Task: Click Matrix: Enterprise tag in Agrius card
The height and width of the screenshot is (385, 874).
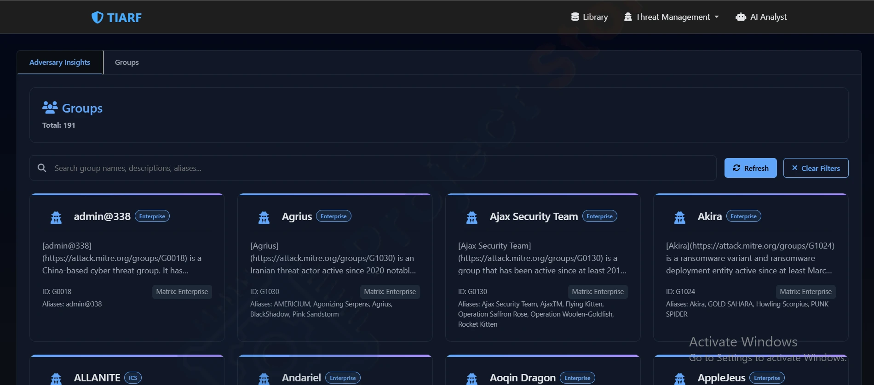Action: click(390, 292)
